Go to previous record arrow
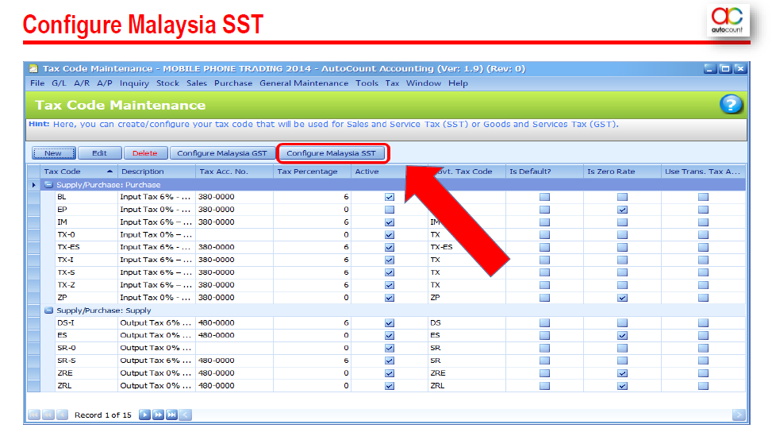This screenshot has width=772, height=432. click(x=62, y=415)
